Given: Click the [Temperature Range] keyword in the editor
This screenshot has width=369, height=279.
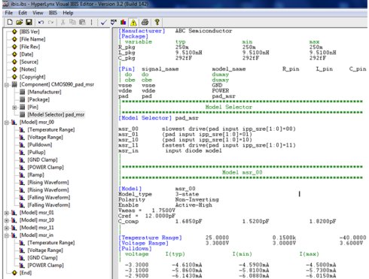Looking at the screenshot, I should pyautogui.click(x=150, y=238).
